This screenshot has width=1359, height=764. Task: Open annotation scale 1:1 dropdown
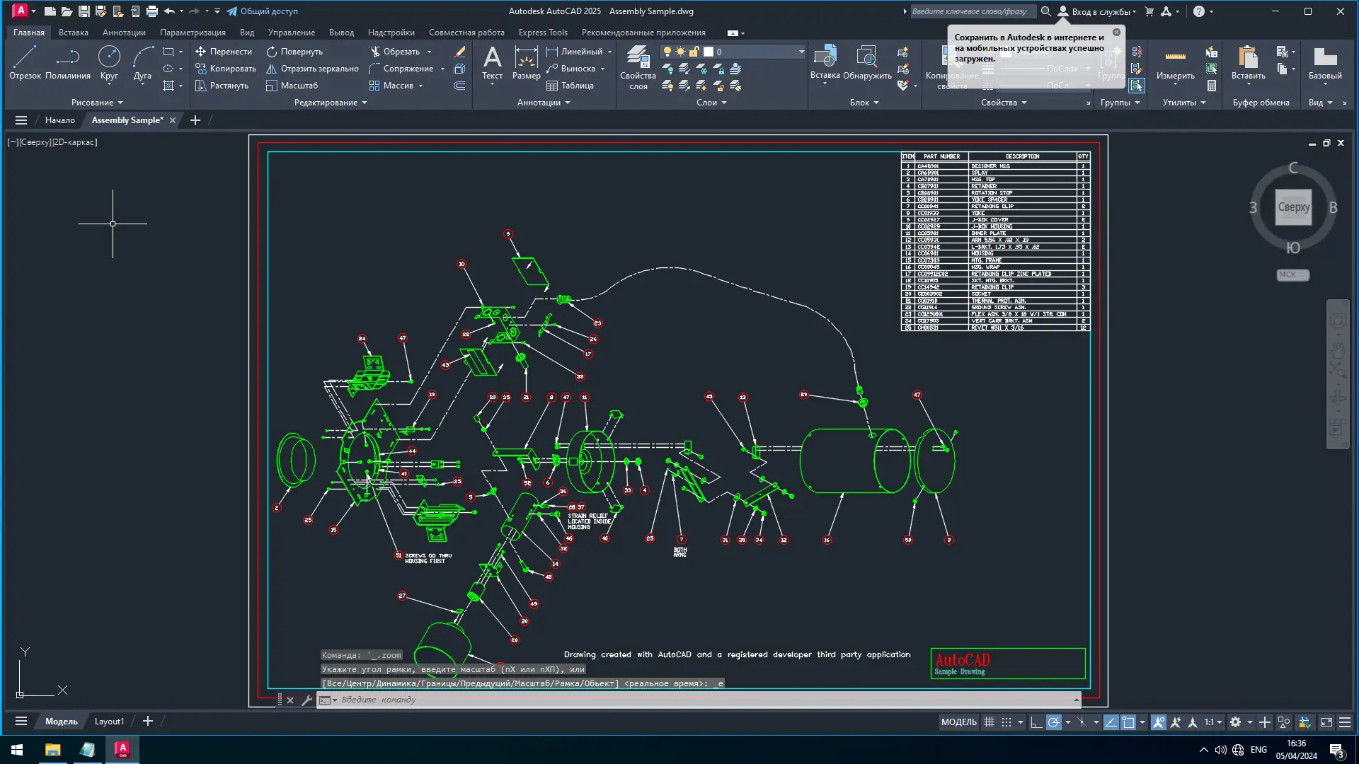1213,722
